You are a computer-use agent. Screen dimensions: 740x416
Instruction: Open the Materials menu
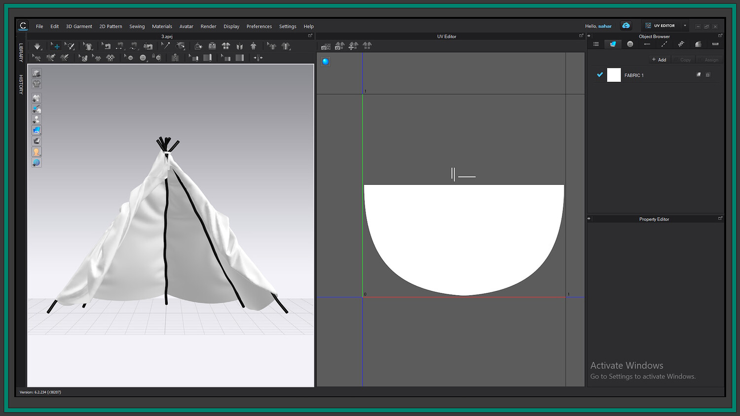(x=162, y=27)
